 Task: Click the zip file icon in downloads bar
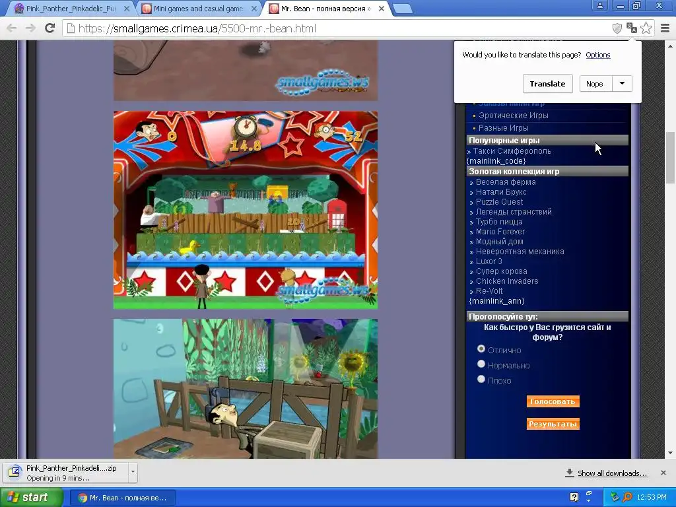click(15, 473)
